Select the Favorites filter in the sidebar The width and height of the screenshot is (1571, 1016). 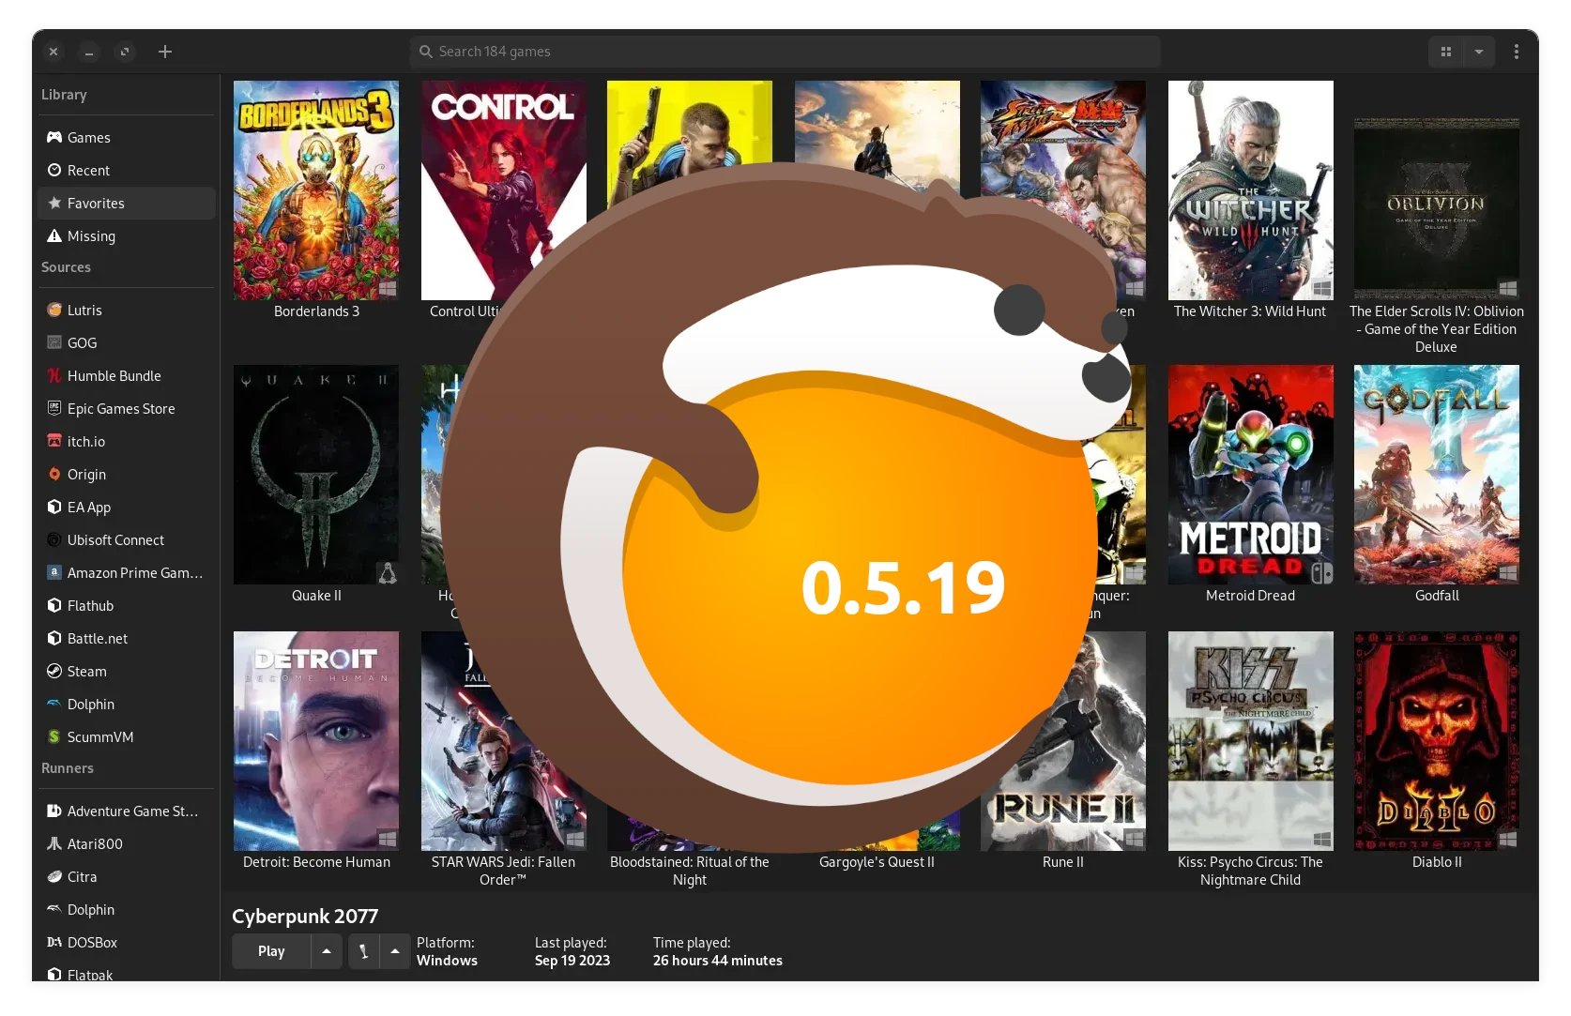coord(95,203)
